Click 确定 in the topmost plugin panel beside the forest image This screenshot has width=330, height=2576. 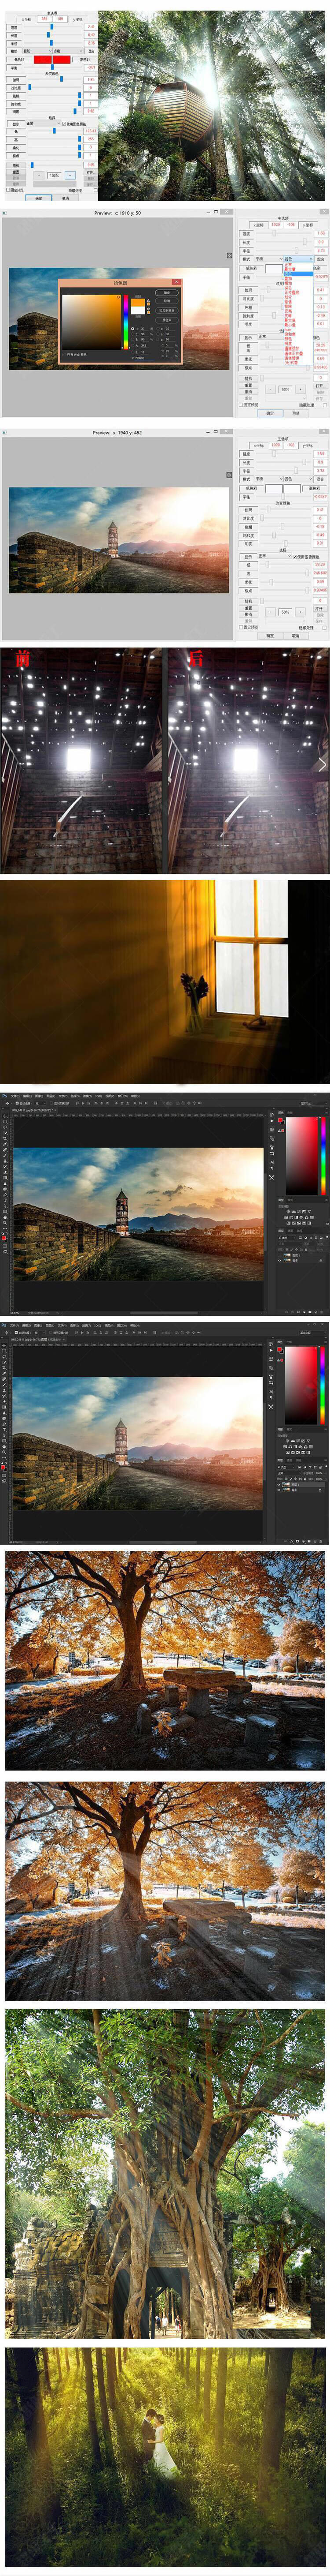coord(39,198)
